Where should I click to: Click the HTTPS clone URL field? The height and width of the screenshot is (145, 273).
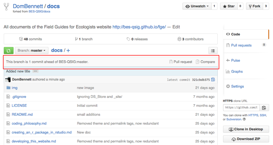click(241, 107)
